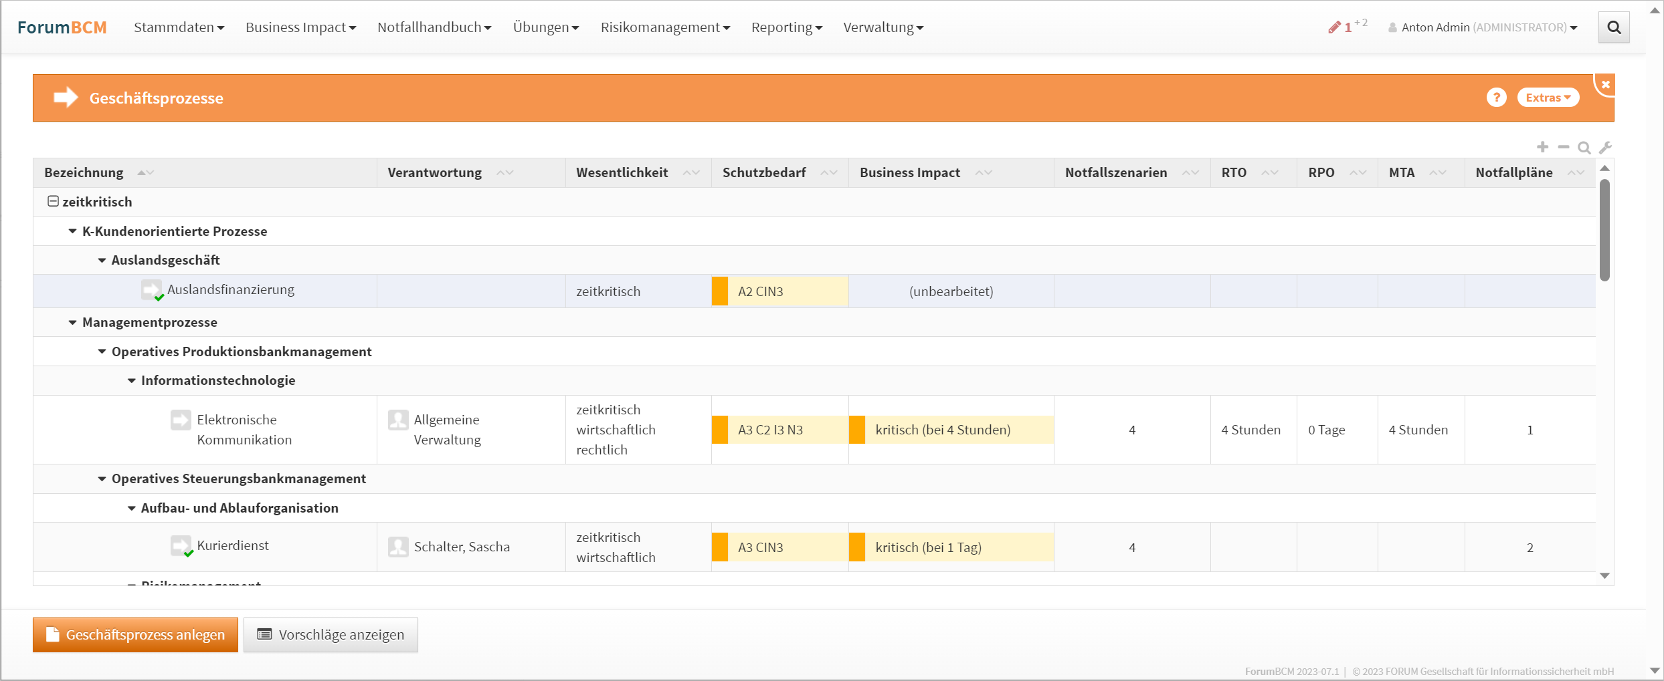Click the minus icon above the table
1664x681 pixels.
coord(1563,147)
